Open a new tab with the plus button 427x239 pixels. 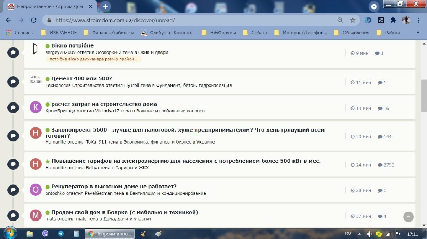pos(105,6)
